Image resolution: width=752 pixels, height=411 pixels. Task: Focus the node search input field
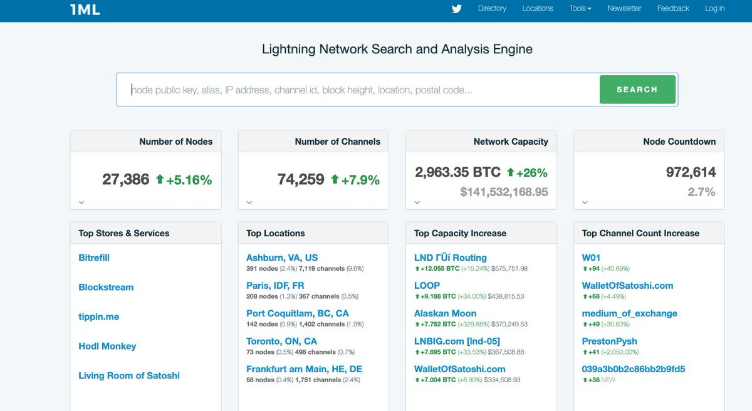click(x=358, y=90)
